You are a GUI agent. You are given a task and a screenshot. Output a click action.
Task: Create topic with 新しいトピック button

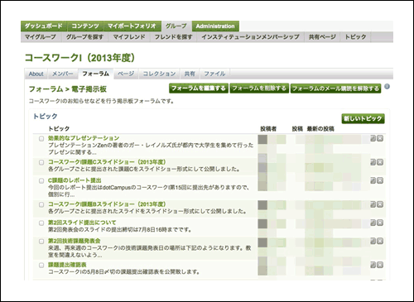[363, 118]
